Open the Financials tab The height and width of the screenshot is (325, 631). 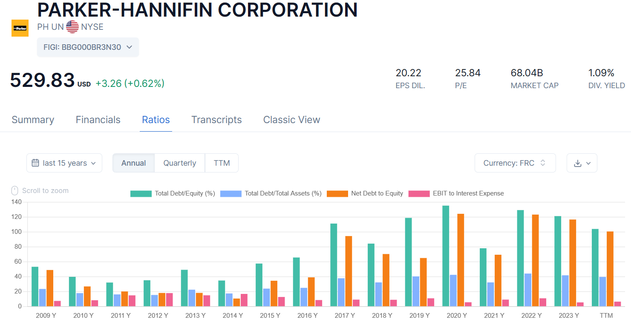pyautogui.click(x=98, y=120)
